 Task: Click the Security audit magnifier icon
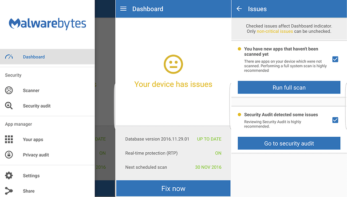click(9, 105)
